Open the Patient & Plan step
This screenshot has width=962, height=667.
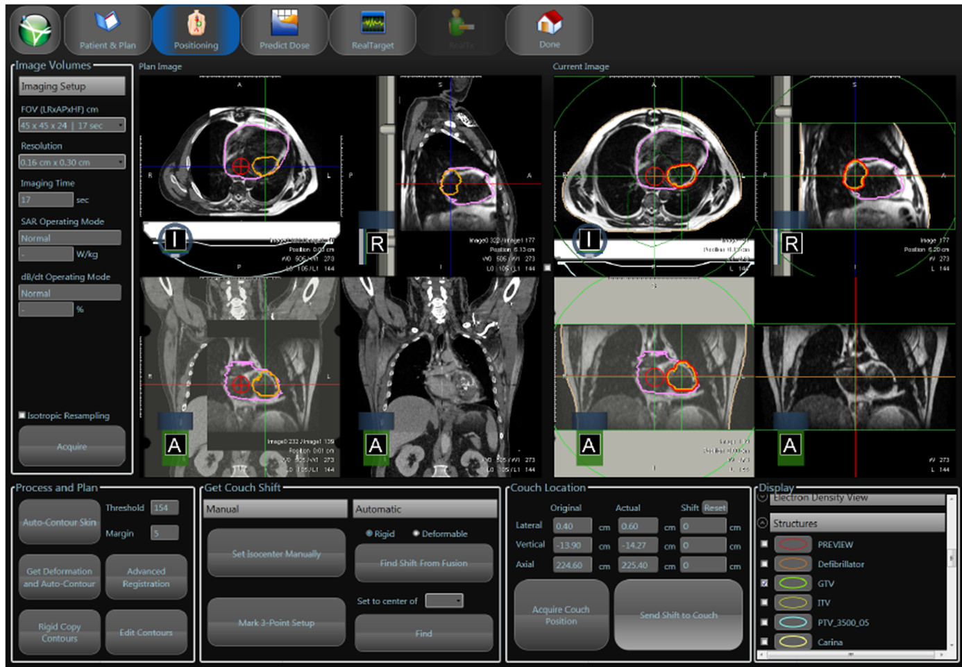(x=108, y=31)
